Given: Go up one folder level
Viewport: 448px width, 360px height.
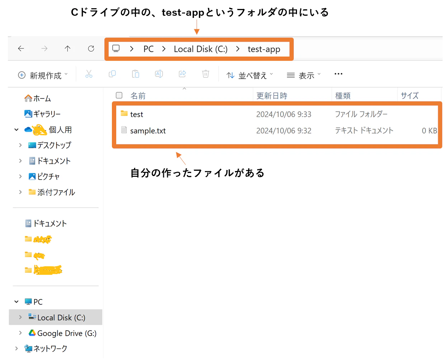Looking at the screenshot, I should [67, 48].
